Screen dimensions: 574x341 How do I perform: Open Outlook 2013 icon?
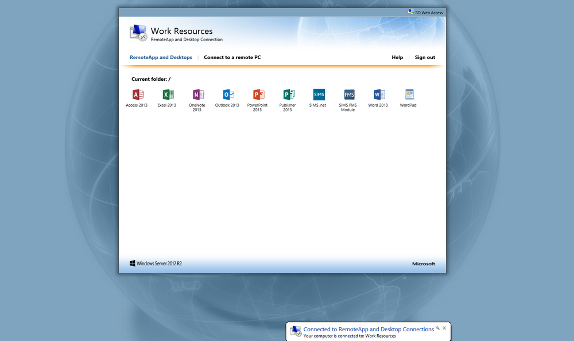228,95
